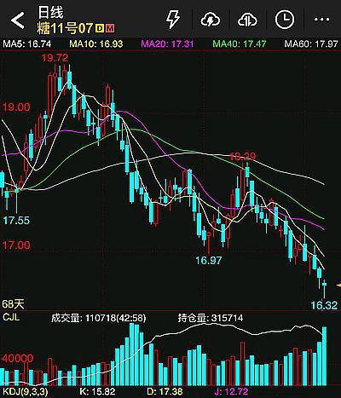Tap the 68天 range label
Image resolution: width=341 pixels, height=398 pixels.
point(13,304)
